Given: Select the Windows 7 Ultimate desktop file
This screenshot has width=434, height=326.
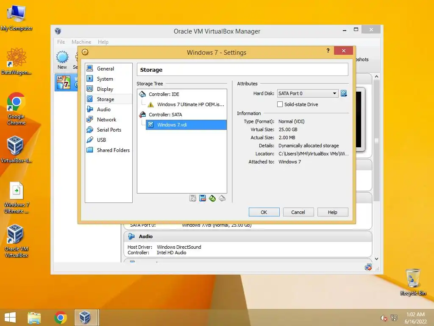Looking at the screenshot, I should [17, 198].
